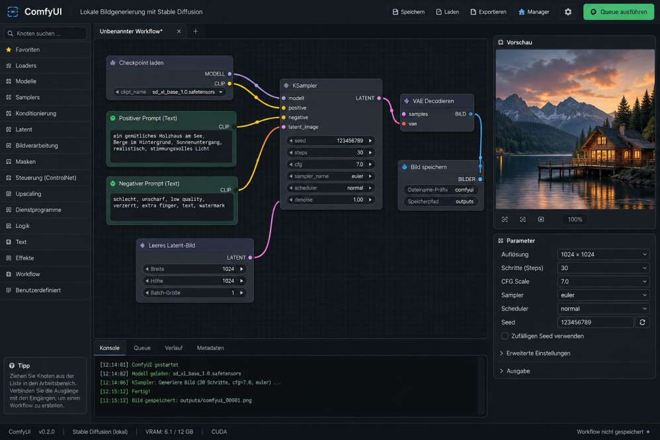Viewport: 660px width, 440px height.
Task: Open the Favoriten star category
Action: (x=46, y=50)
